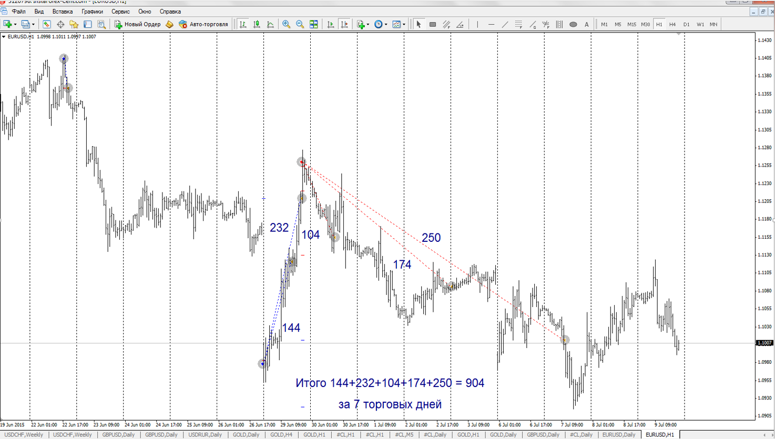Open the Вставка menu
The width and height of the screenshot is (775, 439).
pos(63,12)
